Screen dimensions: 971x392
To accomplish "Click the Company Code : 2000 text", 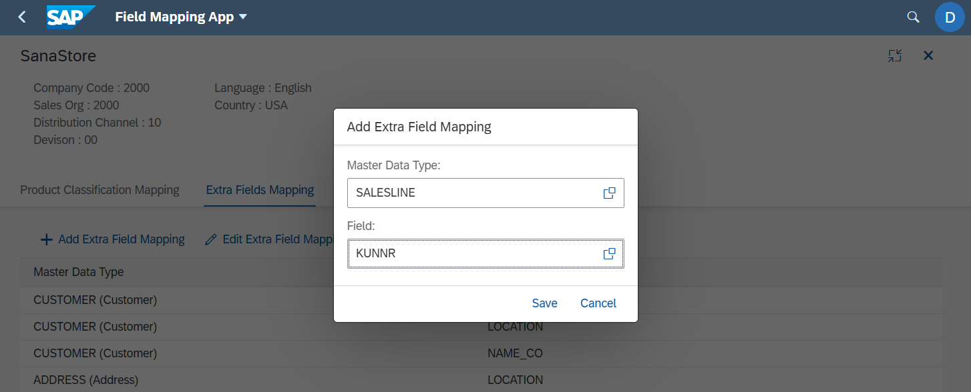I will pyautogui.click(x=91, y=88).
